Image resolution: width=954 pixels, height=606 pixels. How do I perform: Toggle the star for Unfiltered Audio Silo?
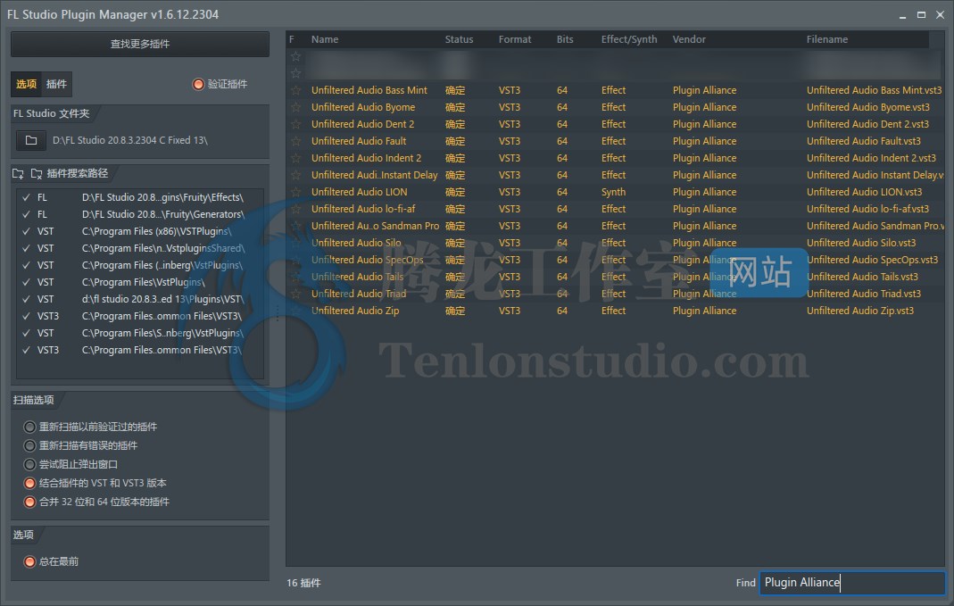pyautogui.click(x=295, y=243)
